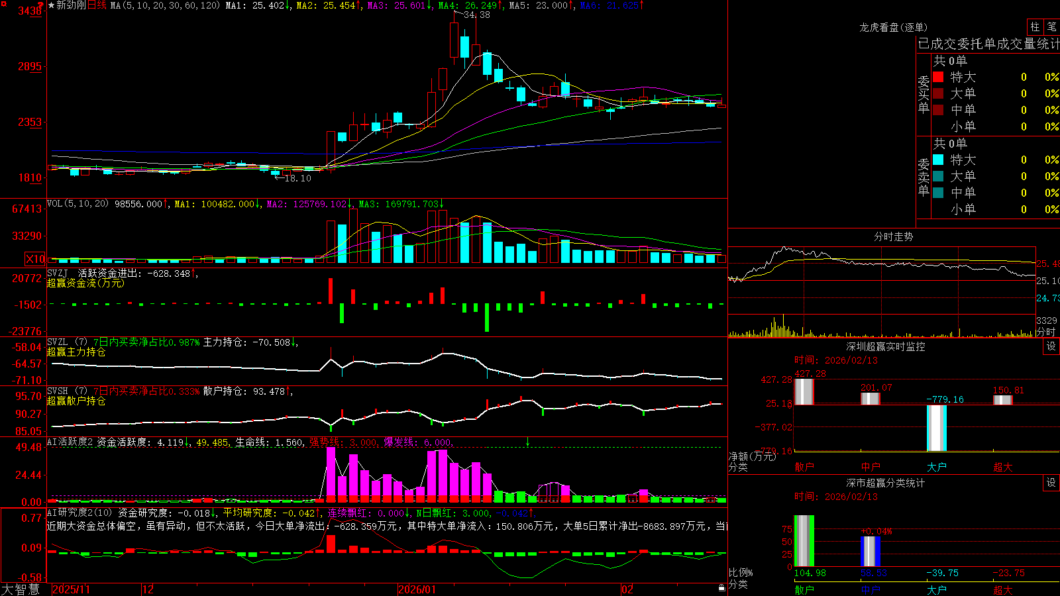Click the teal 大单 sell-order swatch
1060x596 pixels.
[x=938, y=176]
